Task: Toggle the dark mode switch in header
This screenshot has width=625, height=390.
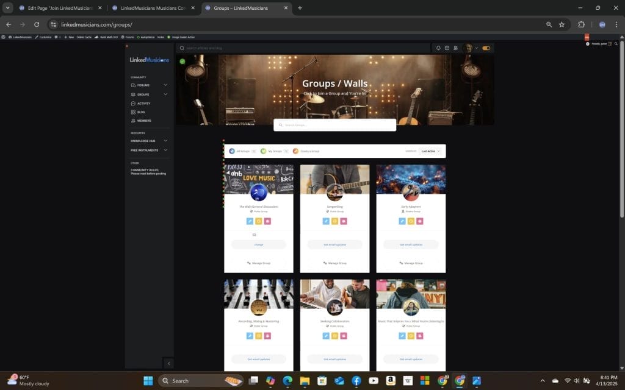Action: 486,48
